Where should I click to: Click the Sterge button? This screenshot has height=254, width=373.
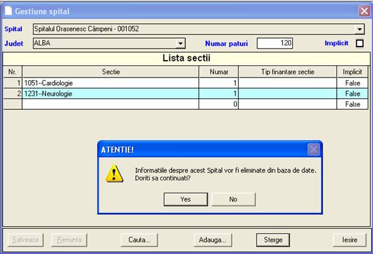(x=273, y=240)
